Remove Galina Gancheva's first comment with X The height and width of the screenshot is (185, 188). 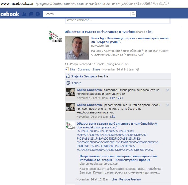pyautogui.click(x=167, y=90)
